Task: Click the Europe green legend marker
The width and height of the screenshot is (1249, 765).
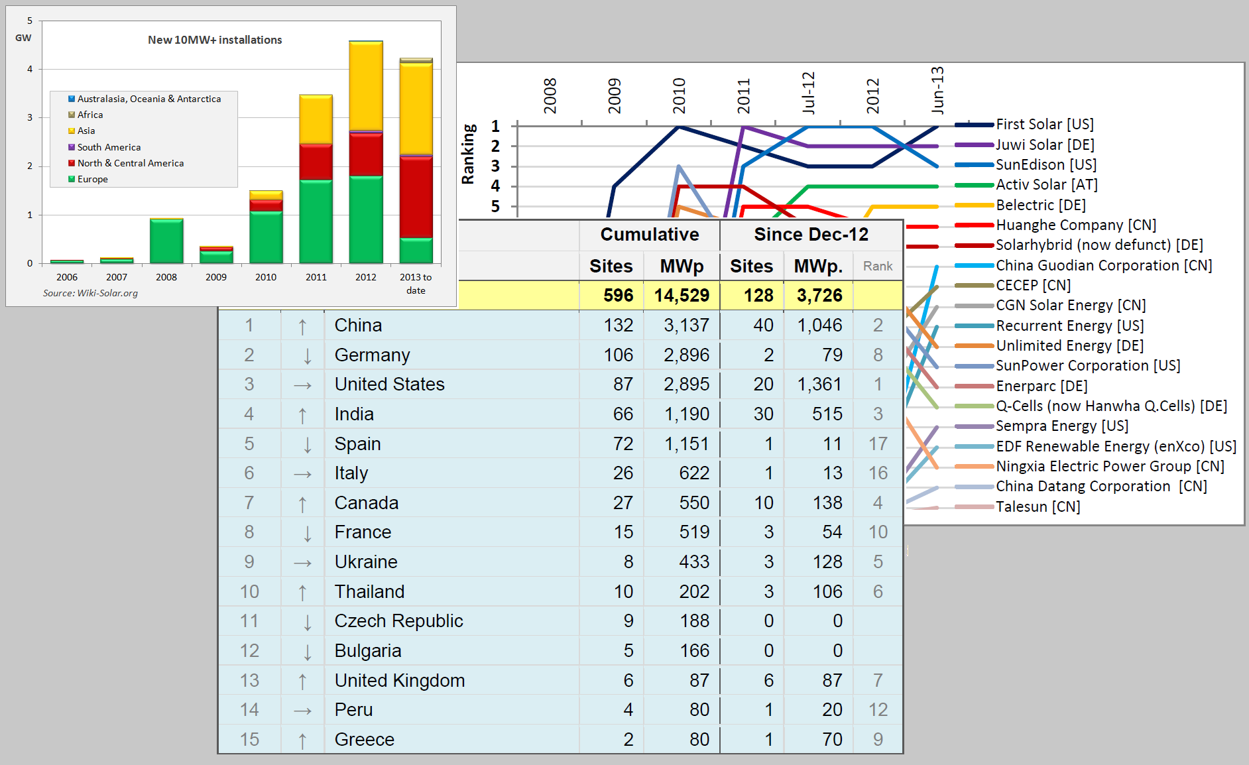Action: click(x=72, y=179)
